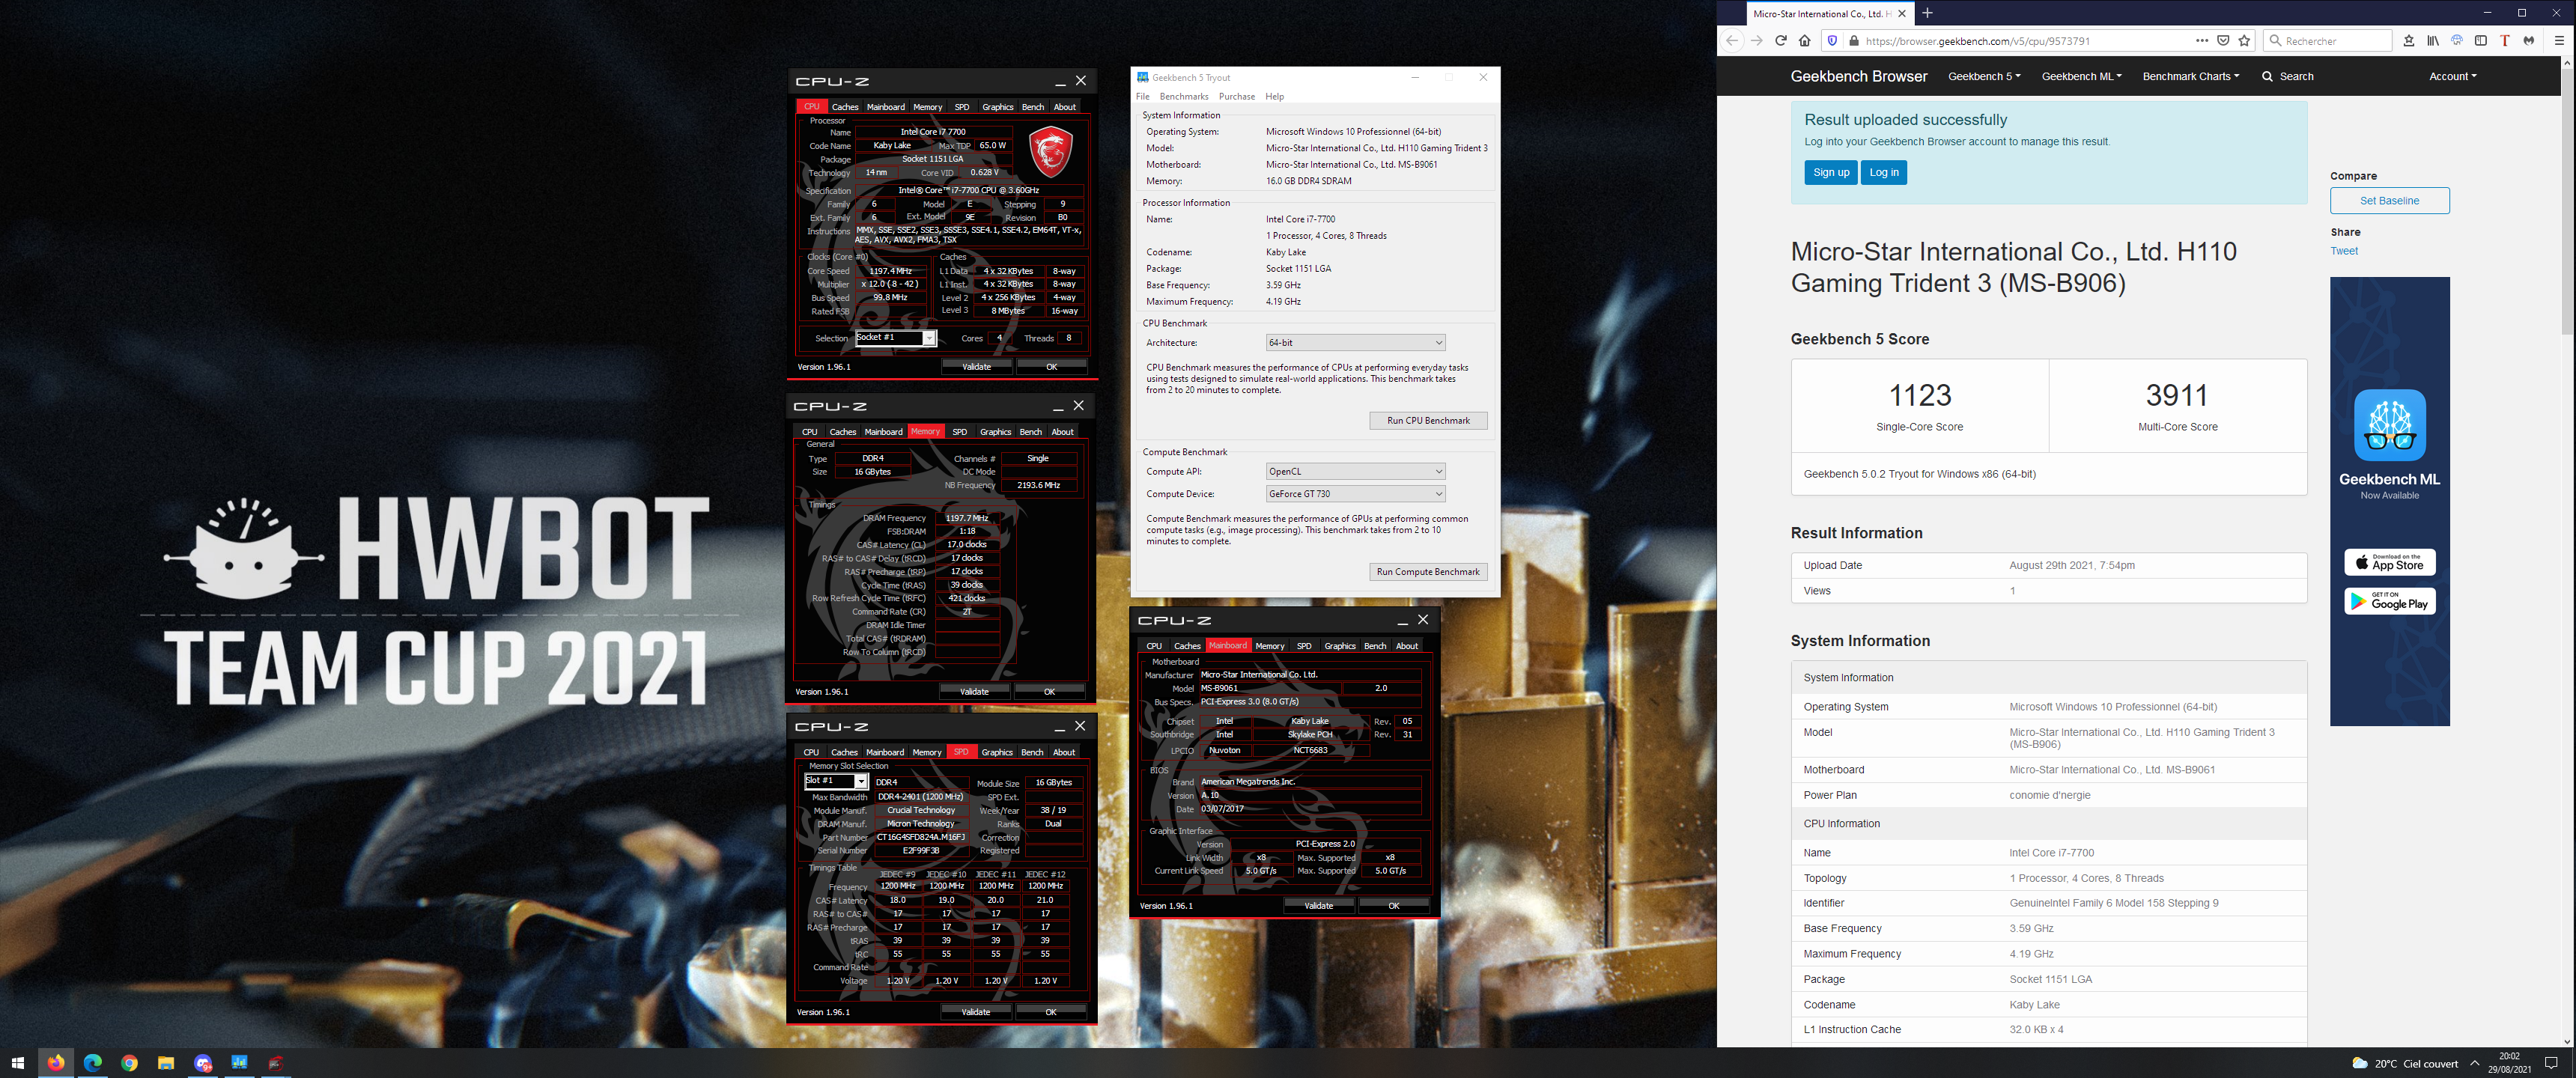Image resolution: width=2576 pixels, height=1078 pixels.
Task: Expand the Geekbench 5 navigation dropdown
Action: coord(1984,76)
